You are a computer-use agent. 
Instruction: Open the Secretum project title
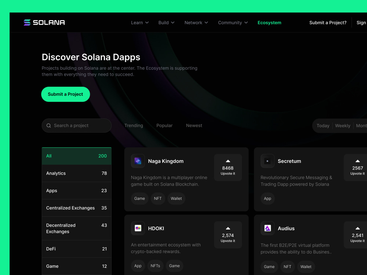pos(289,161)
